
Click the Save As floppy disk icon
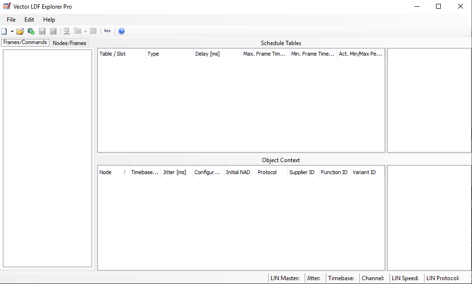point(53,31)
